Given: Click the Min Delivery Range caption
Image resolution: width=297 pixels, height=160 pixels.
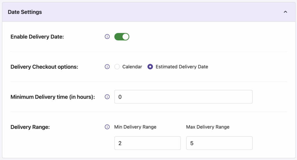Looking at the screenshot, I should coord(135,127).
